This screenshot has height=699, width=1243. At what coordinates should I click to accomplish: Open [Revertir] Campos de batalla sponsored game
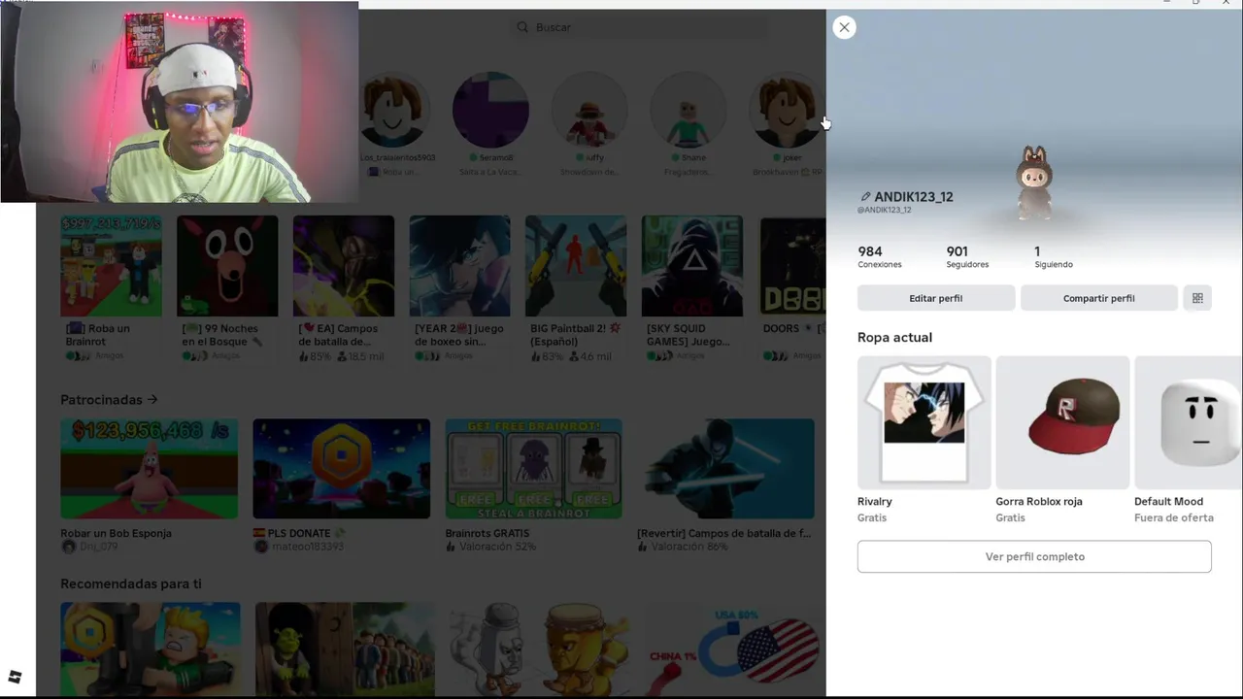pyautogui.click(x=725, y=485)
